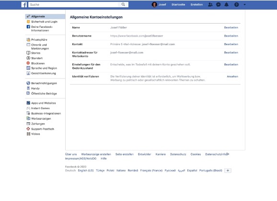The image size is (277, 201).
Task: Switch language to Türkçe
Action: click(x=100, y=170)
